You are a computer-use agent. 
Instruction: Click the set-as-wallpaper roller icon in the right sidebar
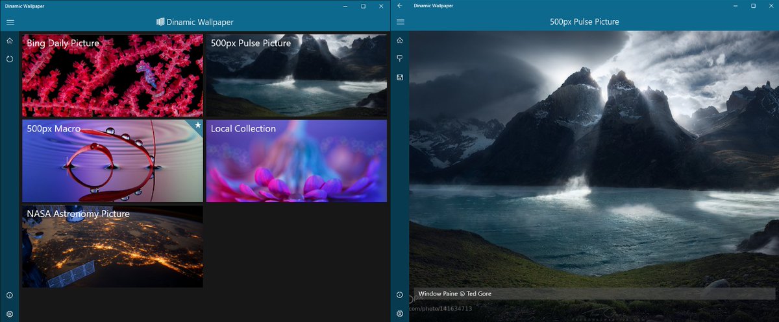click(x=400, y=59)
